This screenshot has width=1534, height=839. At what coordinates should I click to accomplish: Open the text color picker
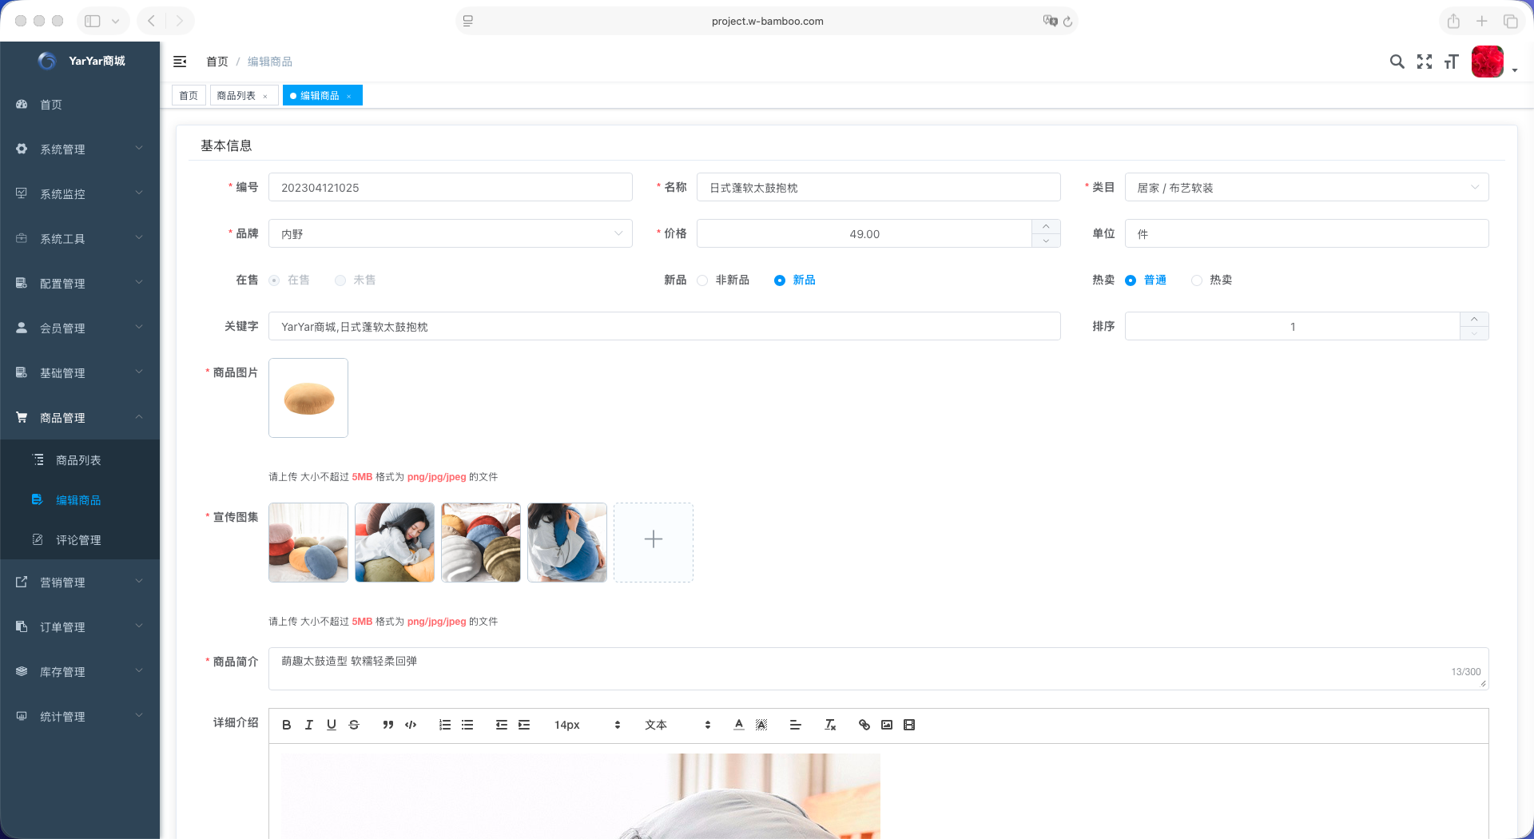[x=739, y=725]
